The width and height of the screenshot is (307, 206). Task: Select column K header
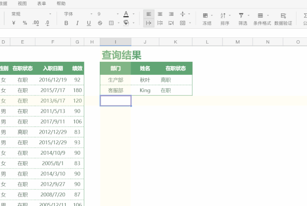(x=176, y=42)
